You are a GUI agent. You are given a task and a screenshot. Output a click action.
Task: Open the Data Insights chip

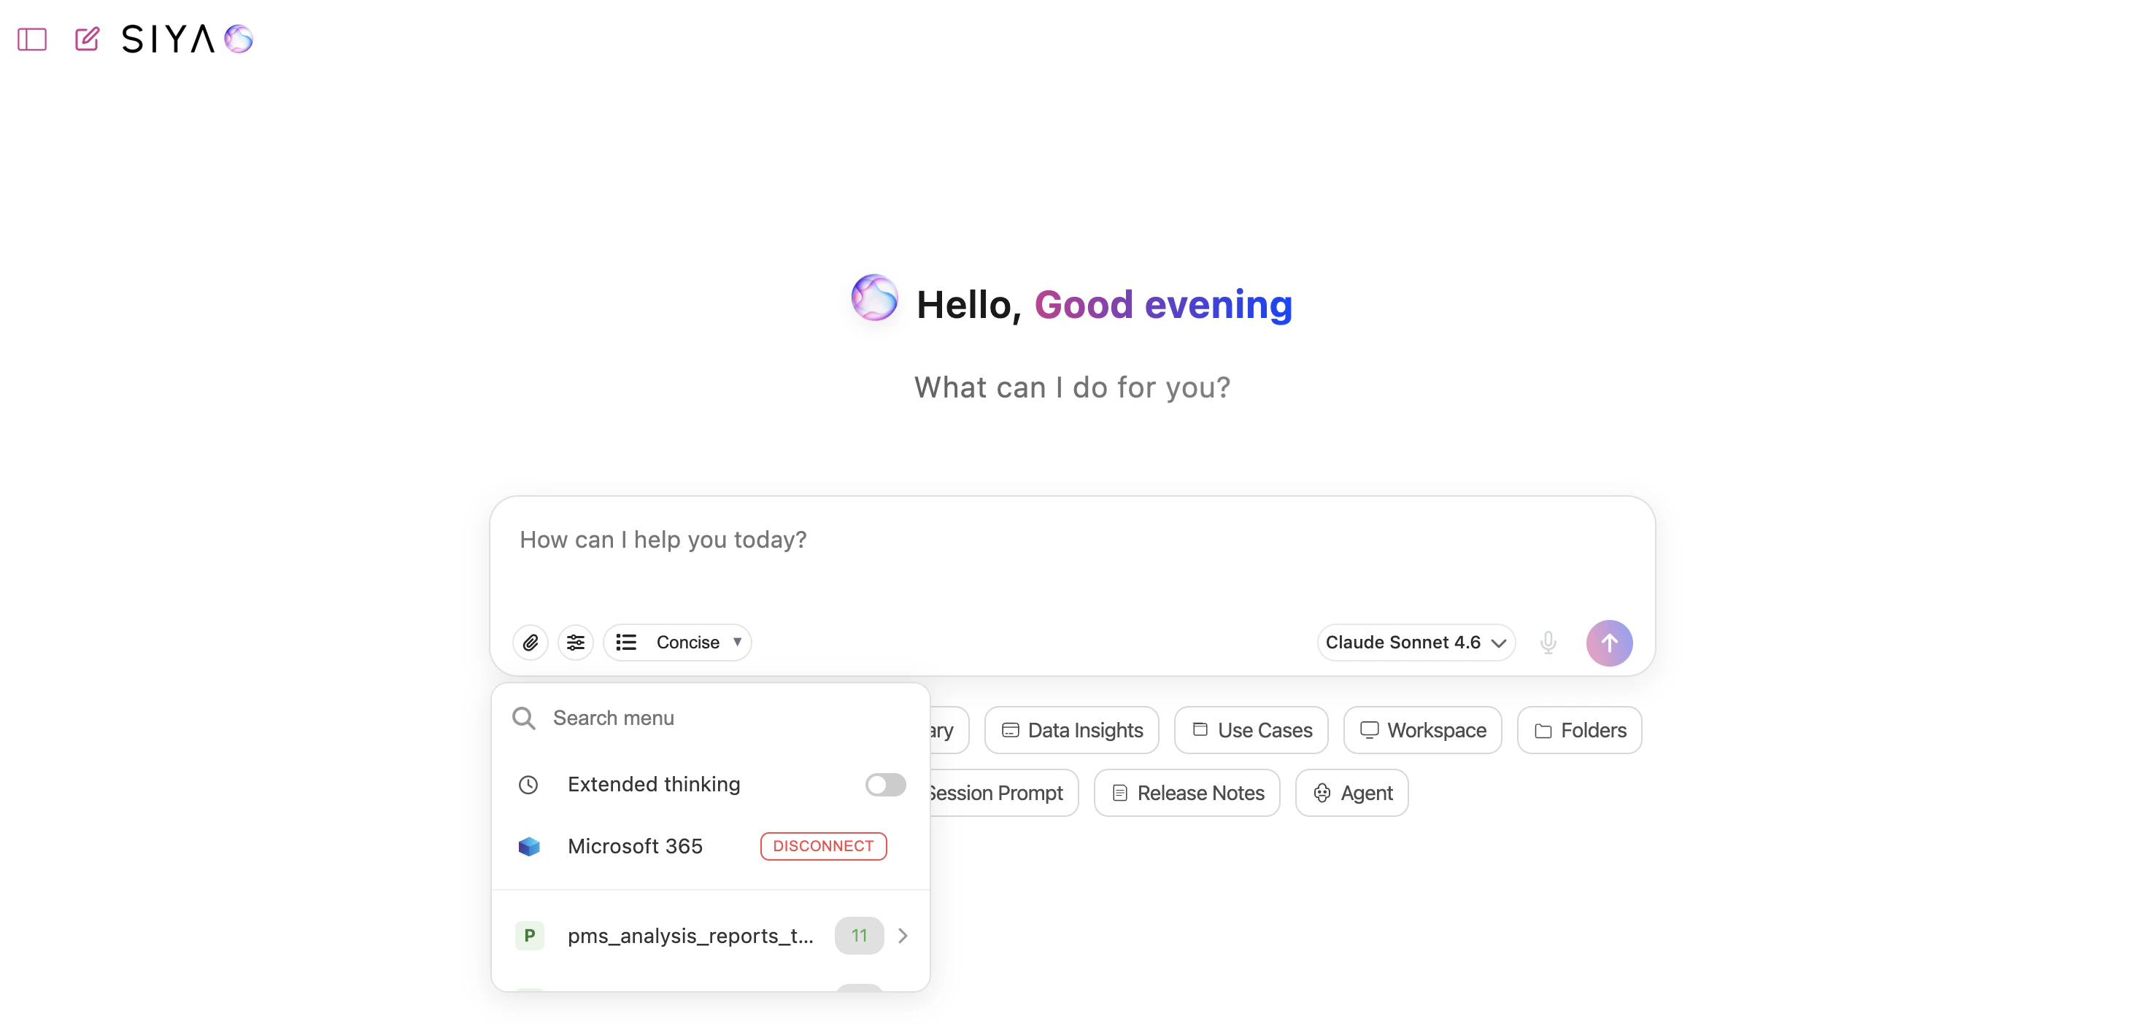[x=1071, y=730]
